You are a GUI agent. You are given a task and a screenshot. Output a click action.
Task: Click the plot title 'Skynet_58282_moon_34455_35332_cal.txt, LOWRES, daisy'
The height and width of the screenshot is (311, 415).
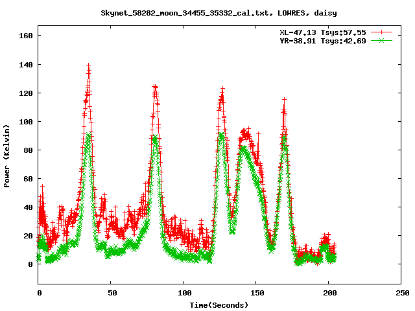(x=219, y=13)
